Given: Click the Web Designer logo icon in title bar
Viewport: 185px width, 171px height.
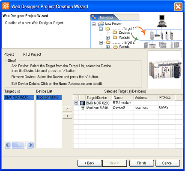Looking at the screenshot, I should (6, 6).
